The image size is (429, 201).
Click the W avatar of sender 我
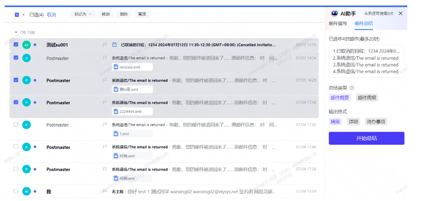26,191
